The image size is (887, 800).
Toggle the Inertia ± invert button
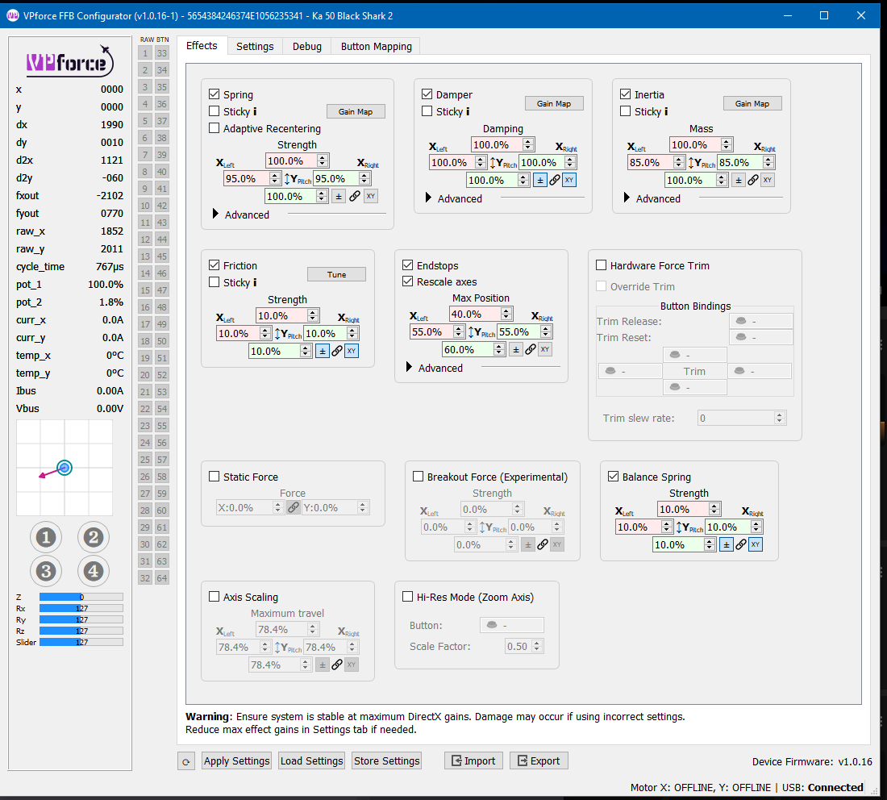(x=738, y=181)
